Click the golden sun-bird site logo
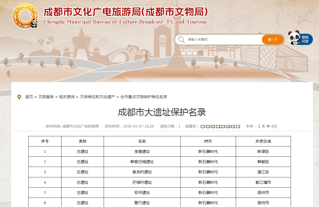The height and width of the screenshot is (207, 319). coord(25,16)
